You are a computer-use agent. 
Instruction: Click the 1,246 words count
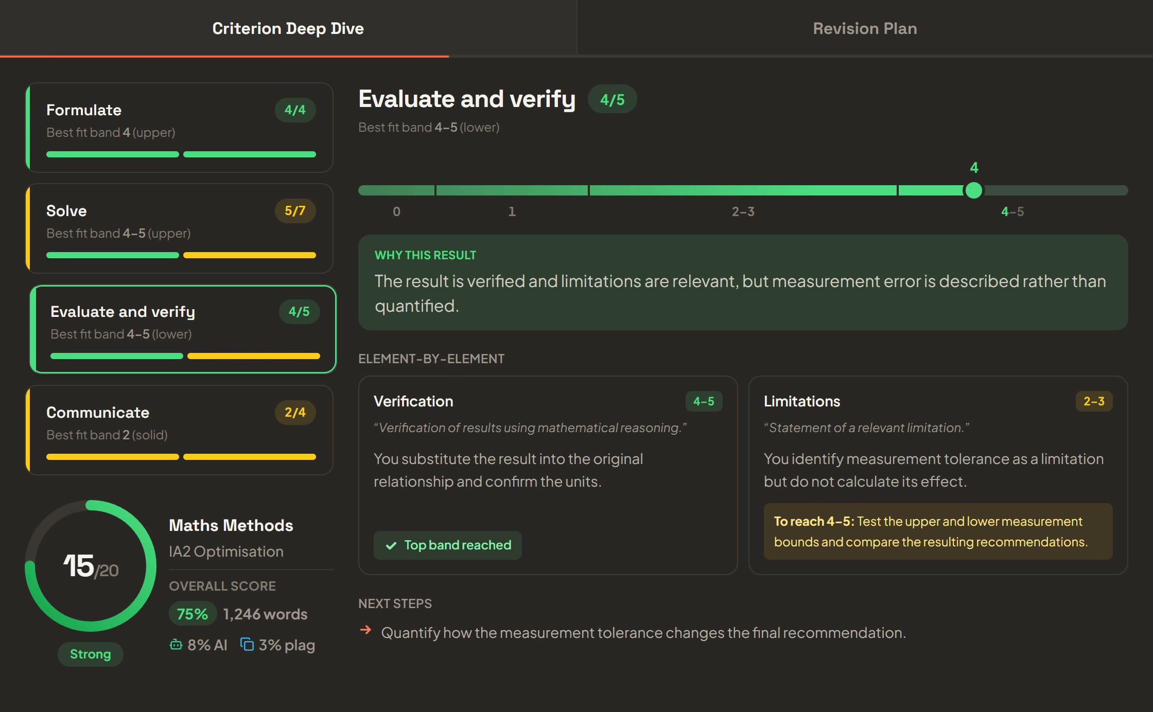click(265, 614)
